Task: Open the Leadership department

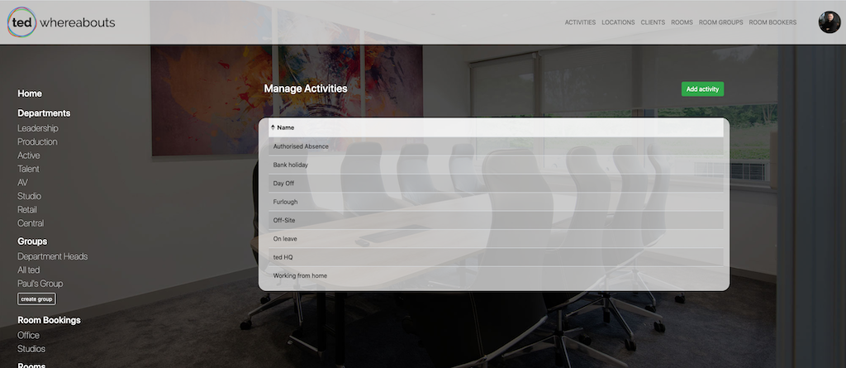Action: tap(38, 128)
